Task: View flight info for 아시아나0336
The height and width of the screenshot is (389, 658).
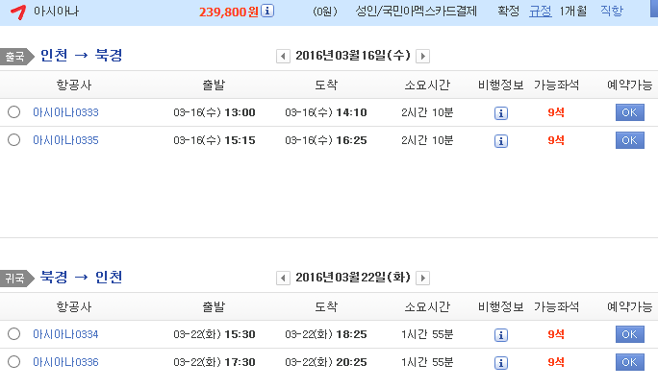Action: (x=500, y=363)
